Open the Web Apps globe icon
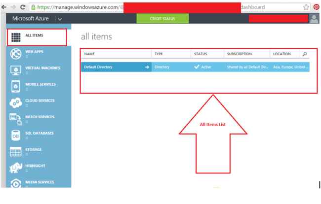The width and height of the screenshot is (321, 204). [x=16, y=54]
